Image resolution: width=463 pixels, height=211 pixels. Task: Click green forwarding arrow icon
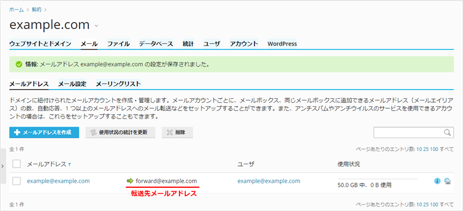(130, 181)
